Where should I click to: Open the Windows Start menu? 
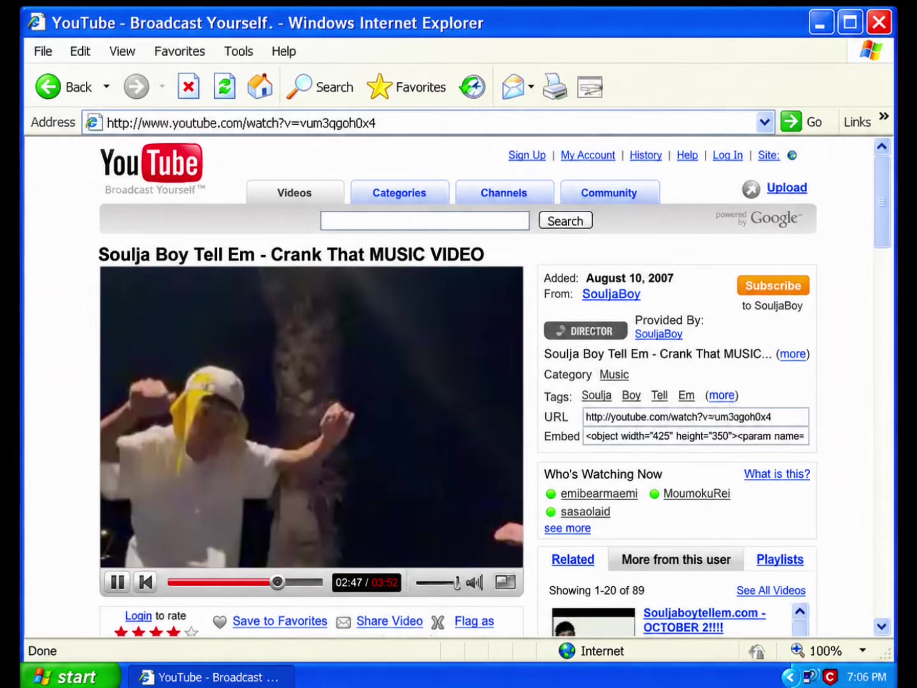pos(70,677)
